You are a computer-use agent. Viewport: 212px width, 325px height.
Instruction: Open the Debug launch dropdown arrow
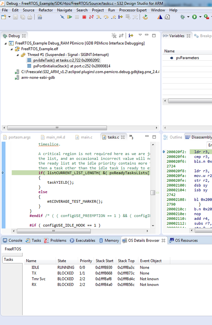188,17
